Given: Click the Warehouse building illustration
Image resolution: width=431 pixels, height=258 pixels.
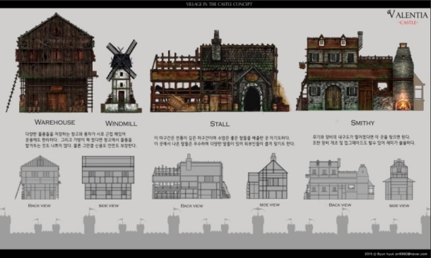Looking at the screenshot, I should tap(52, 63).
